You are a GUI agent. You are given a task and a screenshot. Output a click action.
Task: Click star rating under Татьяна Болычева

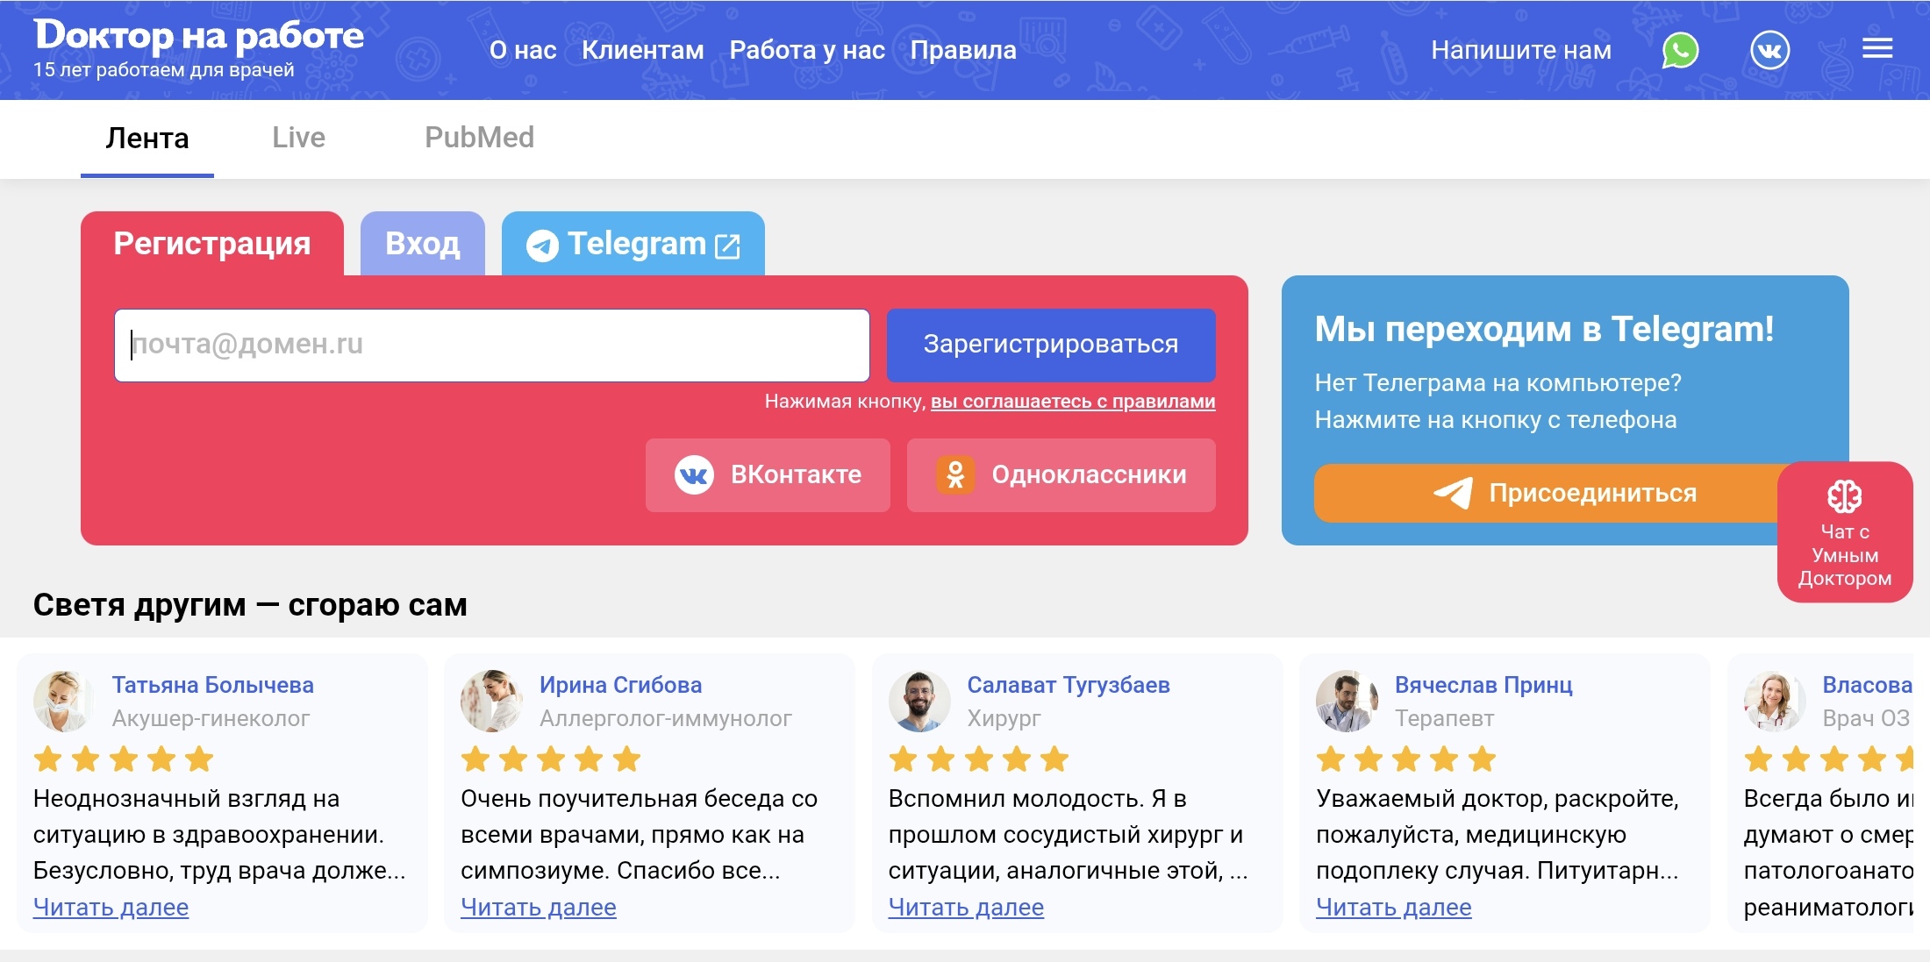124,759
